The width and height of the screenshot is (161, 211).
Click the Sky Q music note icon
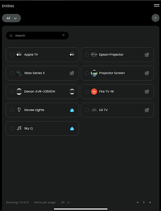(x=19, y=128)
